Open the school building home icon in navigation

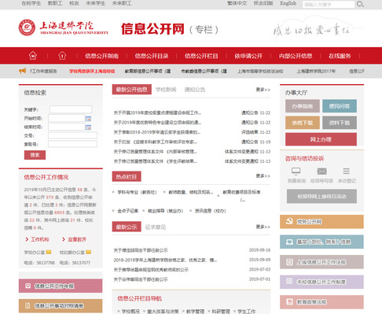(x=33, y=56)
